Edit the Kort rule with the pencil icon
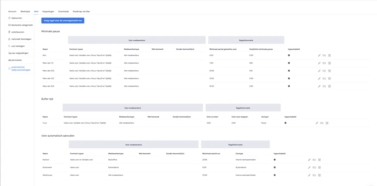 pos(319,55)
